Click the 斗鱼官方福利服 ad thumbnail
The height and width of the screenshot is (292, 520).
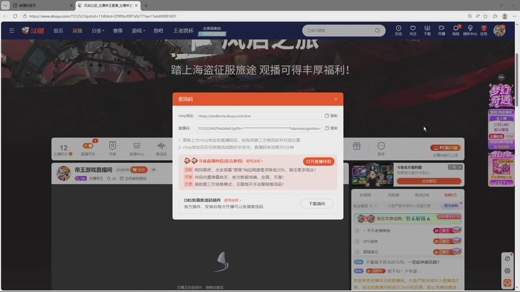pyautogui.click(x=372, y=174)
